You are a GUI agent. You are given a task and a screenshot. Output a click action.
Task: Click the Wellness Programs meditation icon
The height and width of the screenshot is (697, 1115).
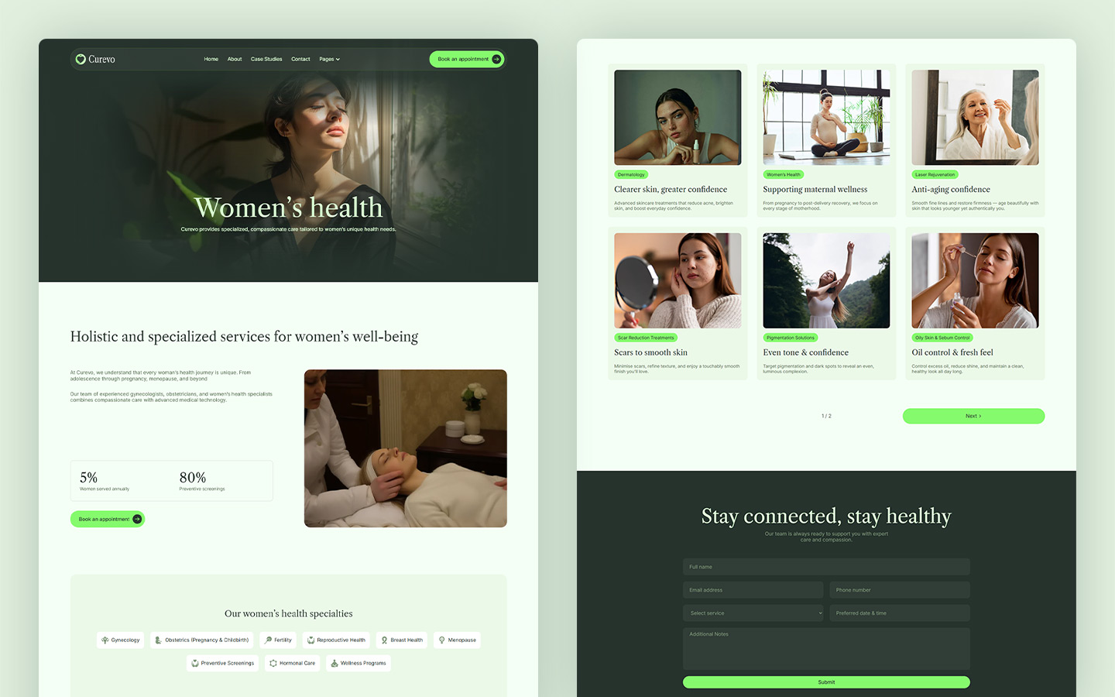[334, 663]
